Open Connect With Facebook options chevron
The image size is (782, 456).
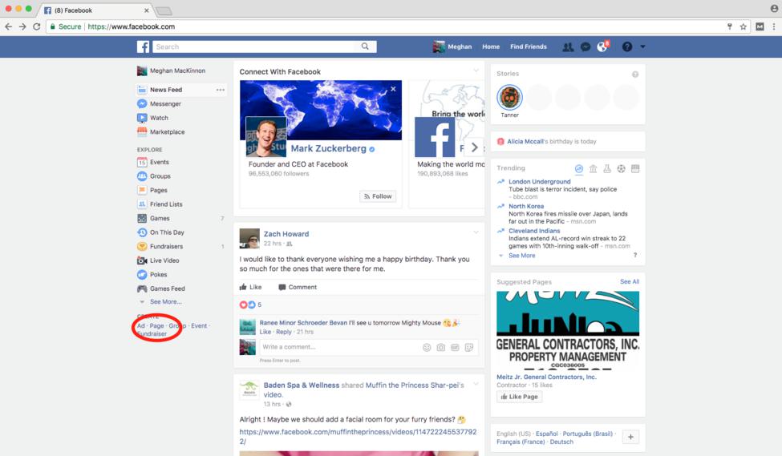pyautogui.click(x=476, y=71)
